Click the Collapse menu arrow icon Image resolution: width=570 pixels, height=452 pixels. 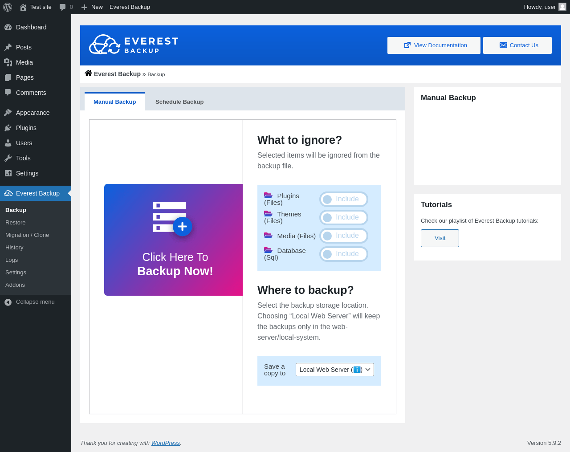point(8,302)
